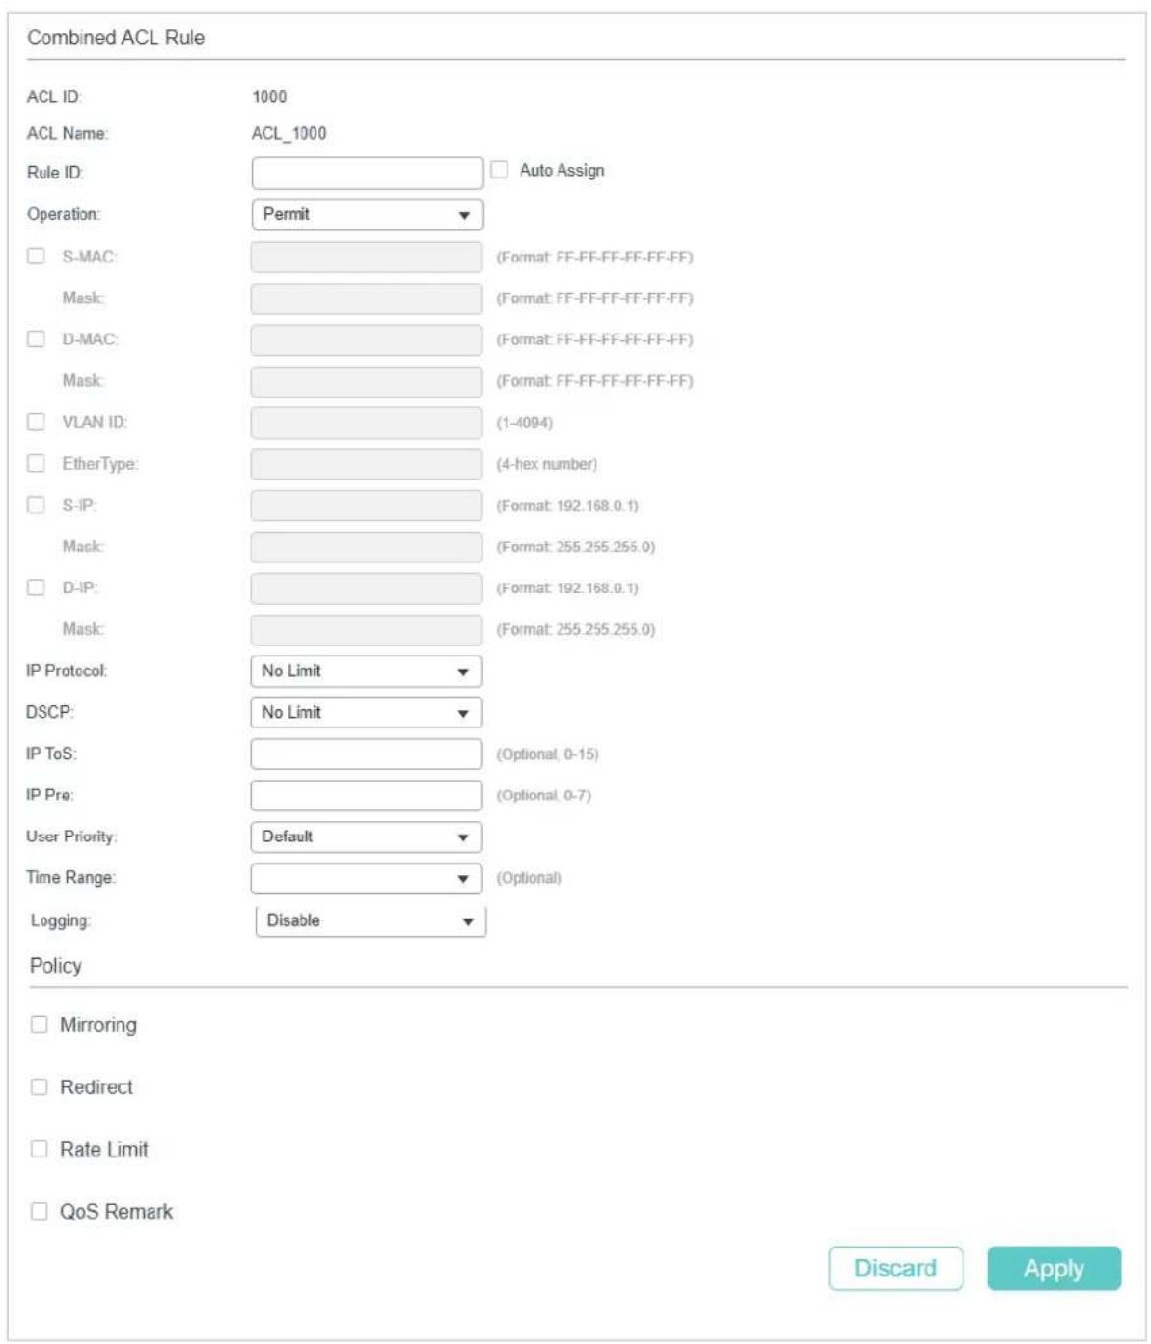Click the 'Policy' section heading
1151x1344 pixels.
click(x=56, y=966)
